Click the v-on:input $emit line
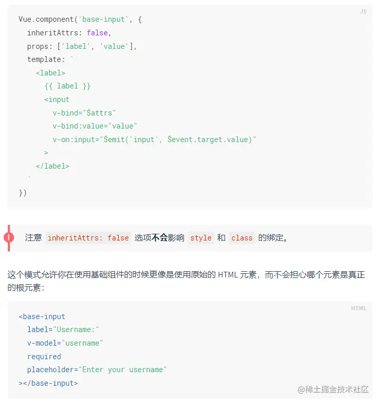 tap(154, 140)
